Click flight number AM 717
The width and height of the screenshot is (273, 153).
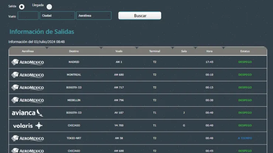(x=119, y=88)
